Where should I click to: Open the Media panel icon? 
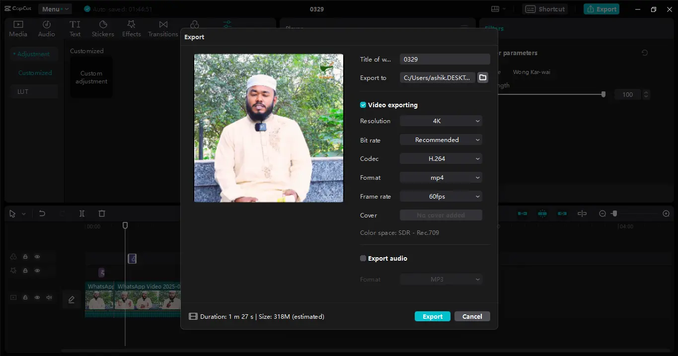[18, 29]
